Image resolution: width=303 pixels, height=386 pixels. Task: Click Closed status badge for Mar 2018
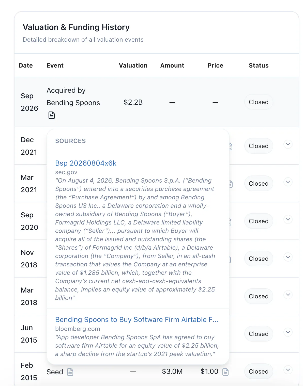[x=259, y=296]
